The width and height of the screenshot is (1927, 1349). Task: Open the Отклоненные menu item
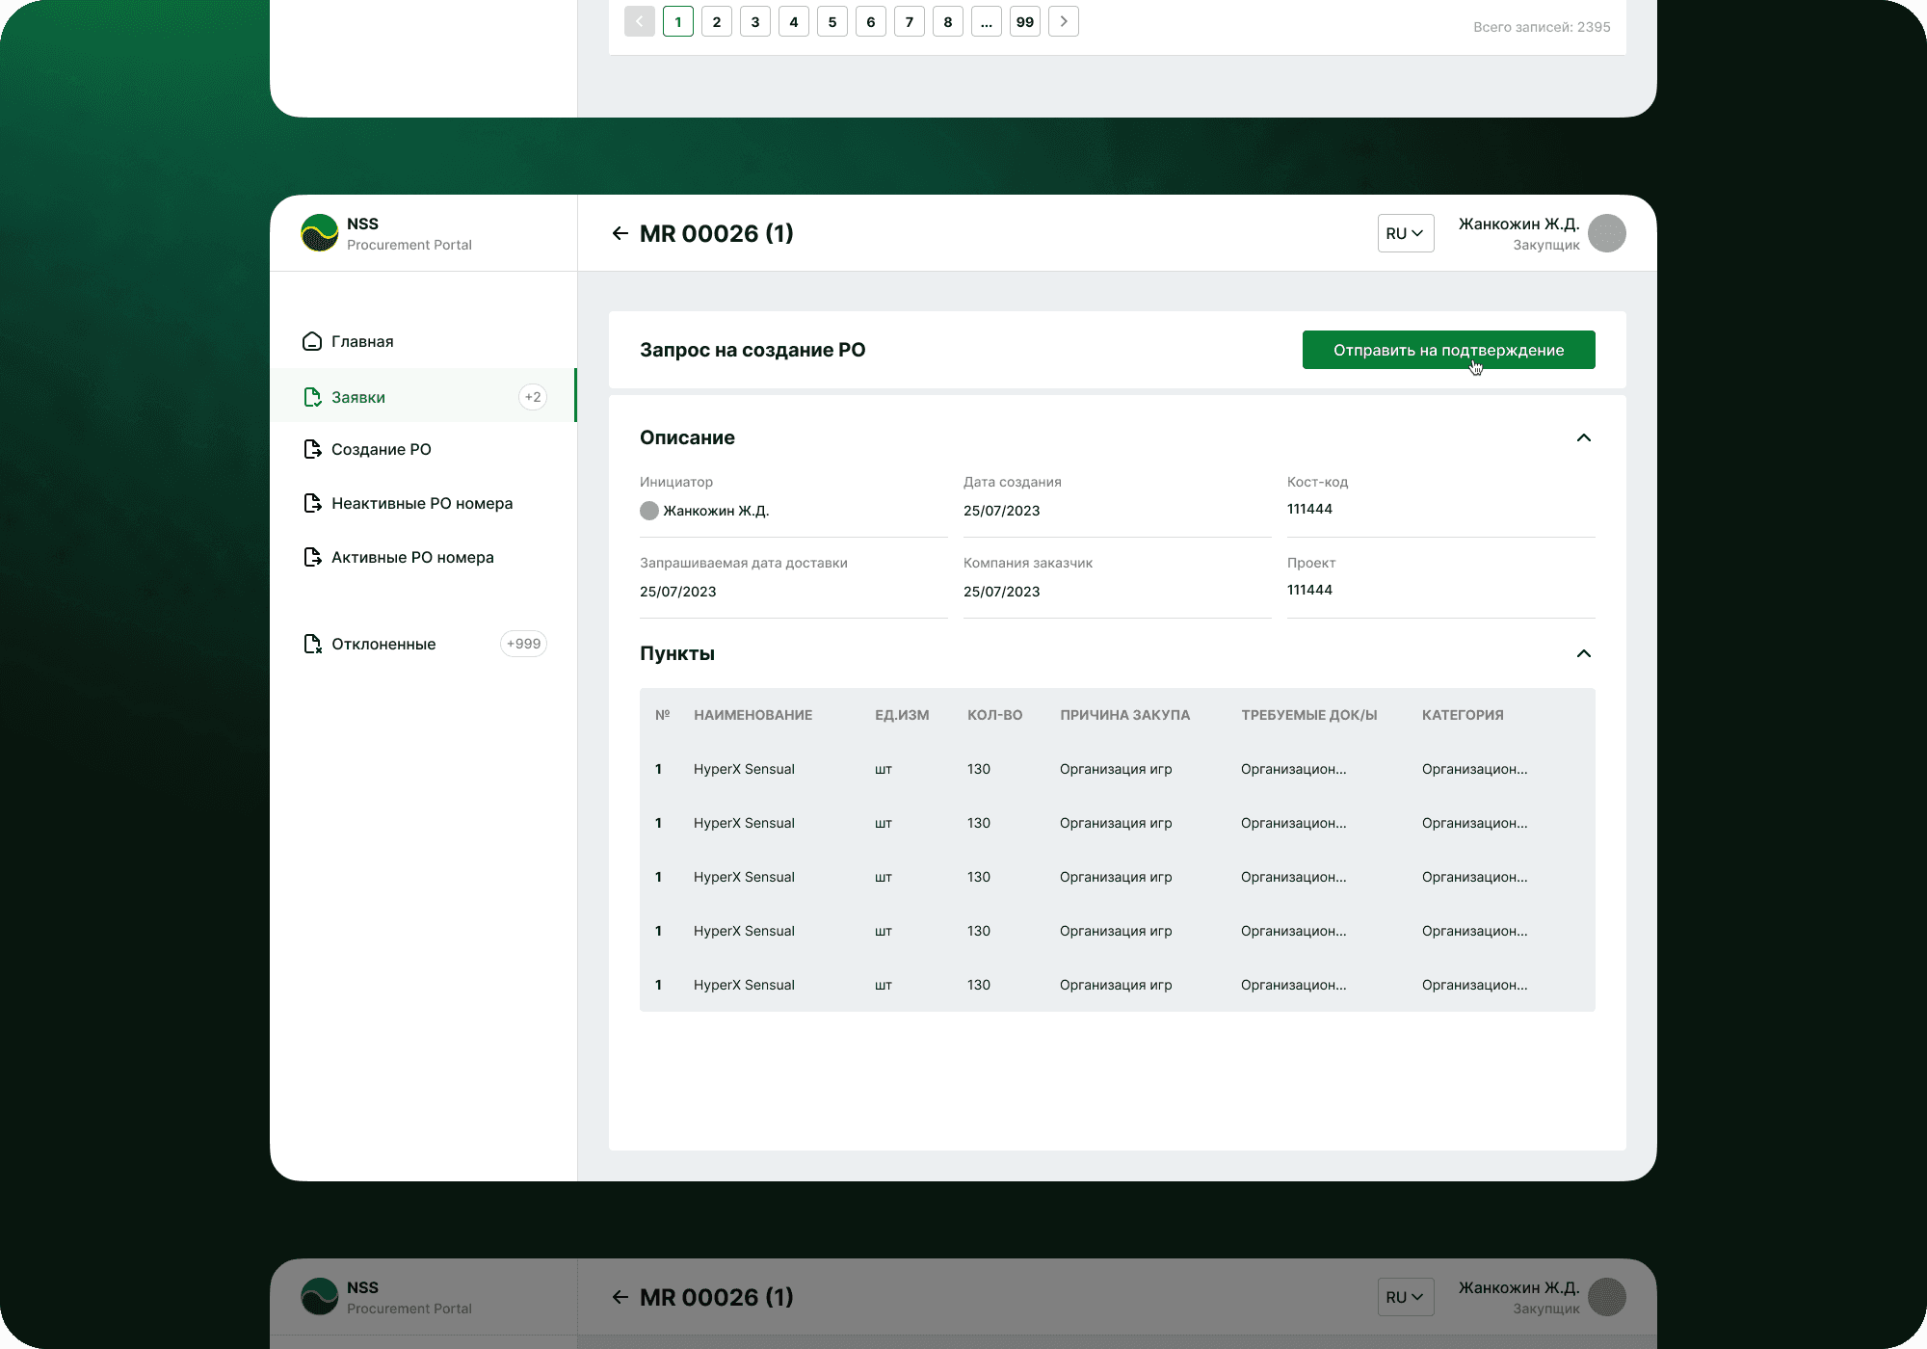pyautogui.click(x=383, y=644)
